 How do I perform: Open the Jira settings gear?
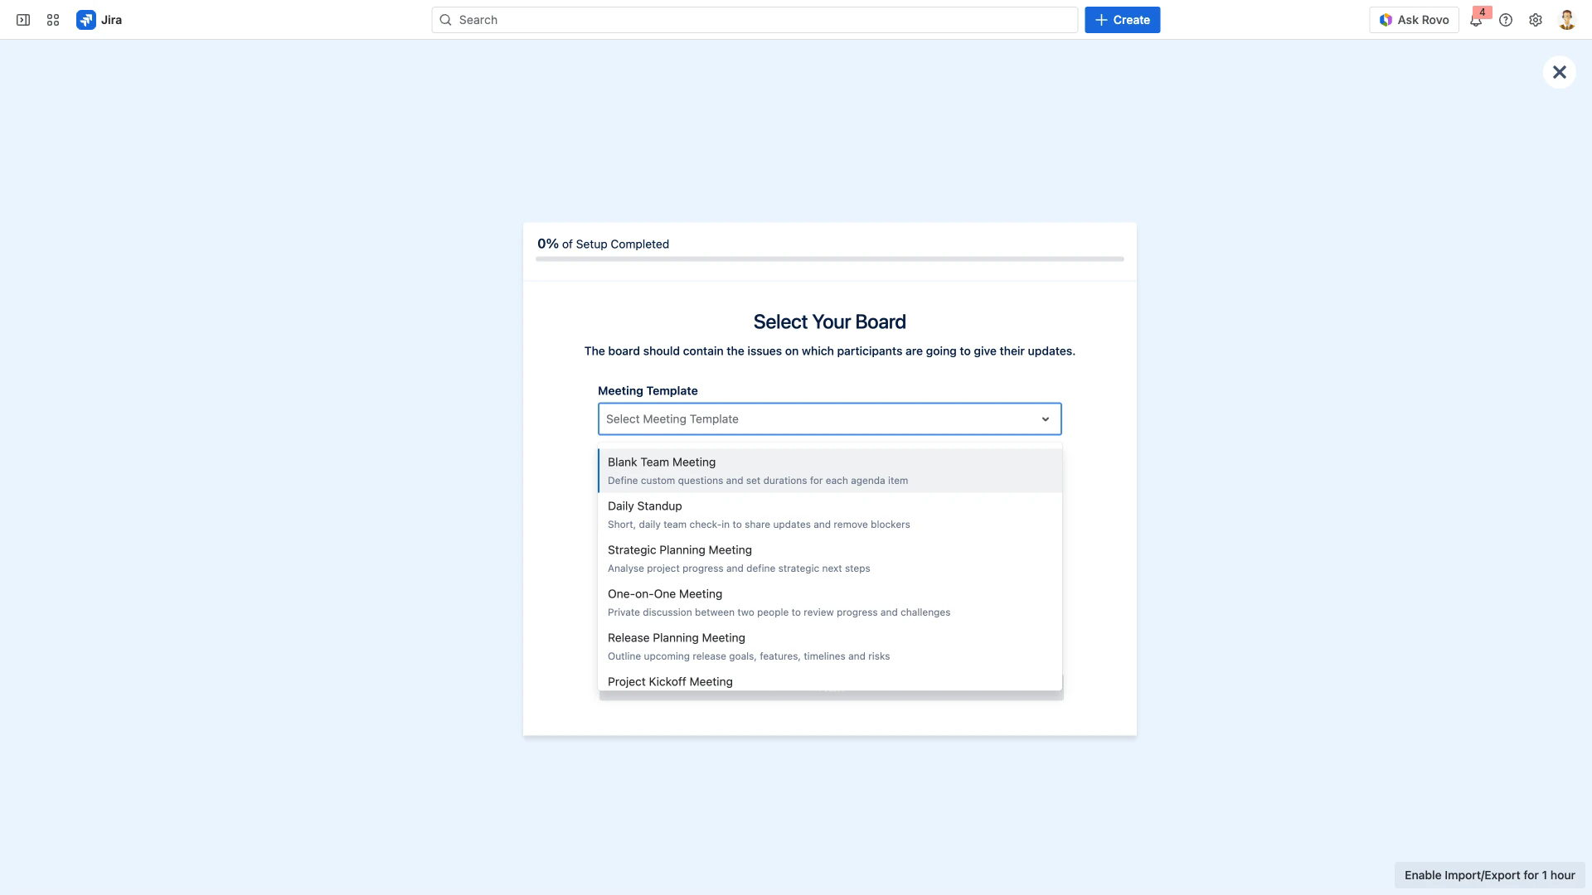click(x=1536, y=19)
